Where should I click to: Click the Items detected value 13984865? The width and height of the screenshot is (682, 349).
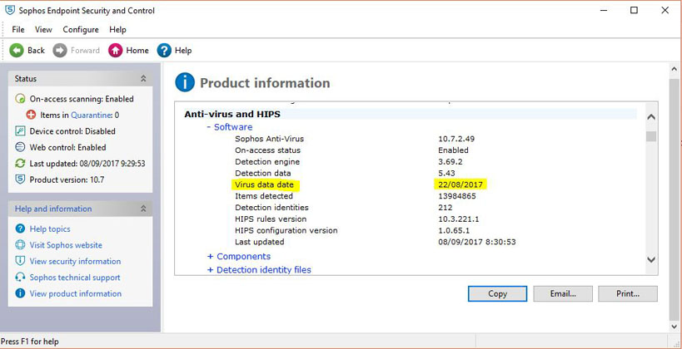[x=457, y=196]
